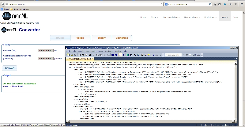Viewport: 245px width, 127px height.
Task: Expand the Documentation dropdown menu
Action: (x=171, y=17)
